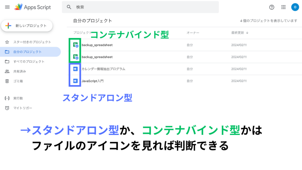Click the 新しいプロジェクト button
Screen dimensions: 302x170
27,26
